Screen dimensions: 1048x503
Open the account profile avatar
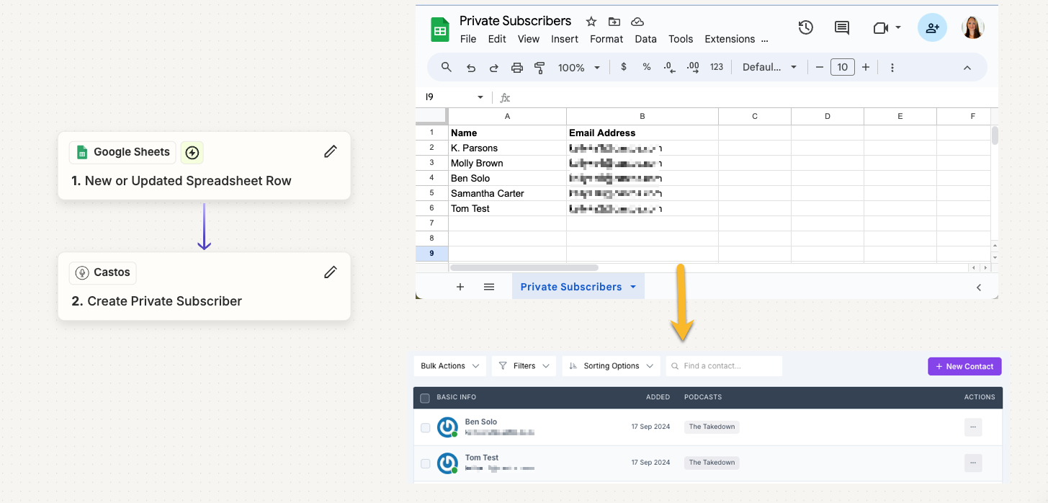coord(973,27)
